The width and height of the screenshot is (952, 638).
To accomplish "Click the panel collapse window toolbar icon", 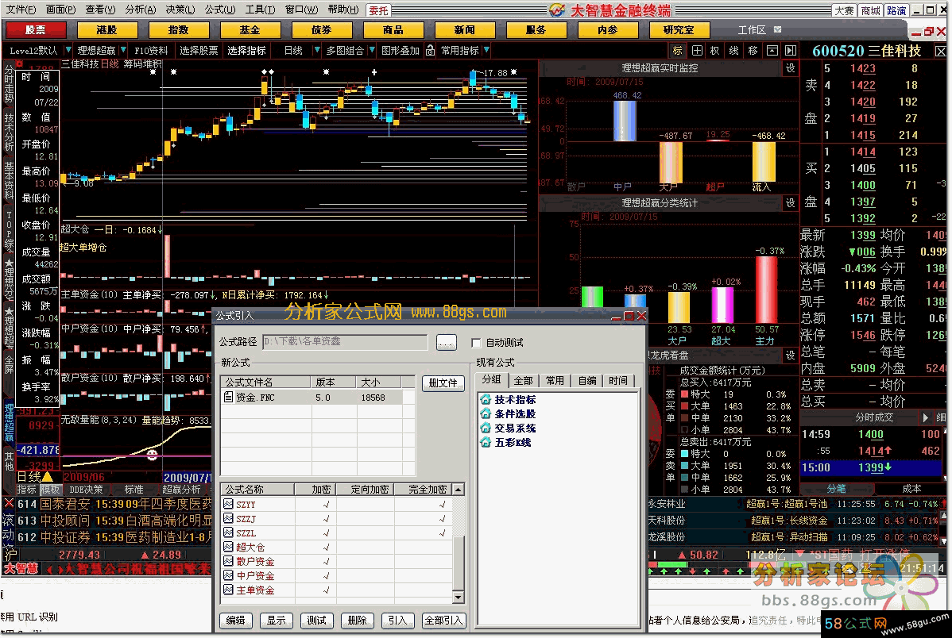I will coord(772,50).
